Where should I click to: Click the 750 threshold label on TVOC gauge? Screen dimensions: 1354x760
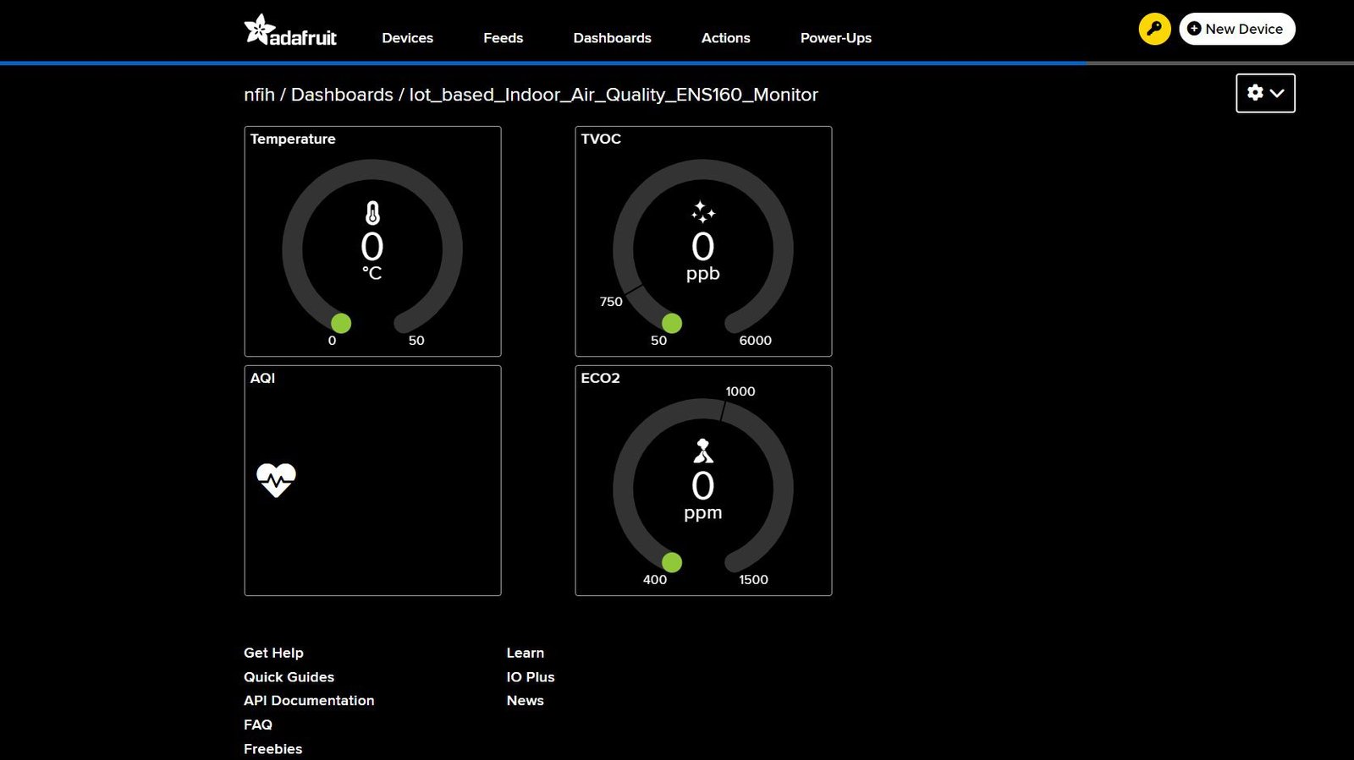tap(611, 302)
